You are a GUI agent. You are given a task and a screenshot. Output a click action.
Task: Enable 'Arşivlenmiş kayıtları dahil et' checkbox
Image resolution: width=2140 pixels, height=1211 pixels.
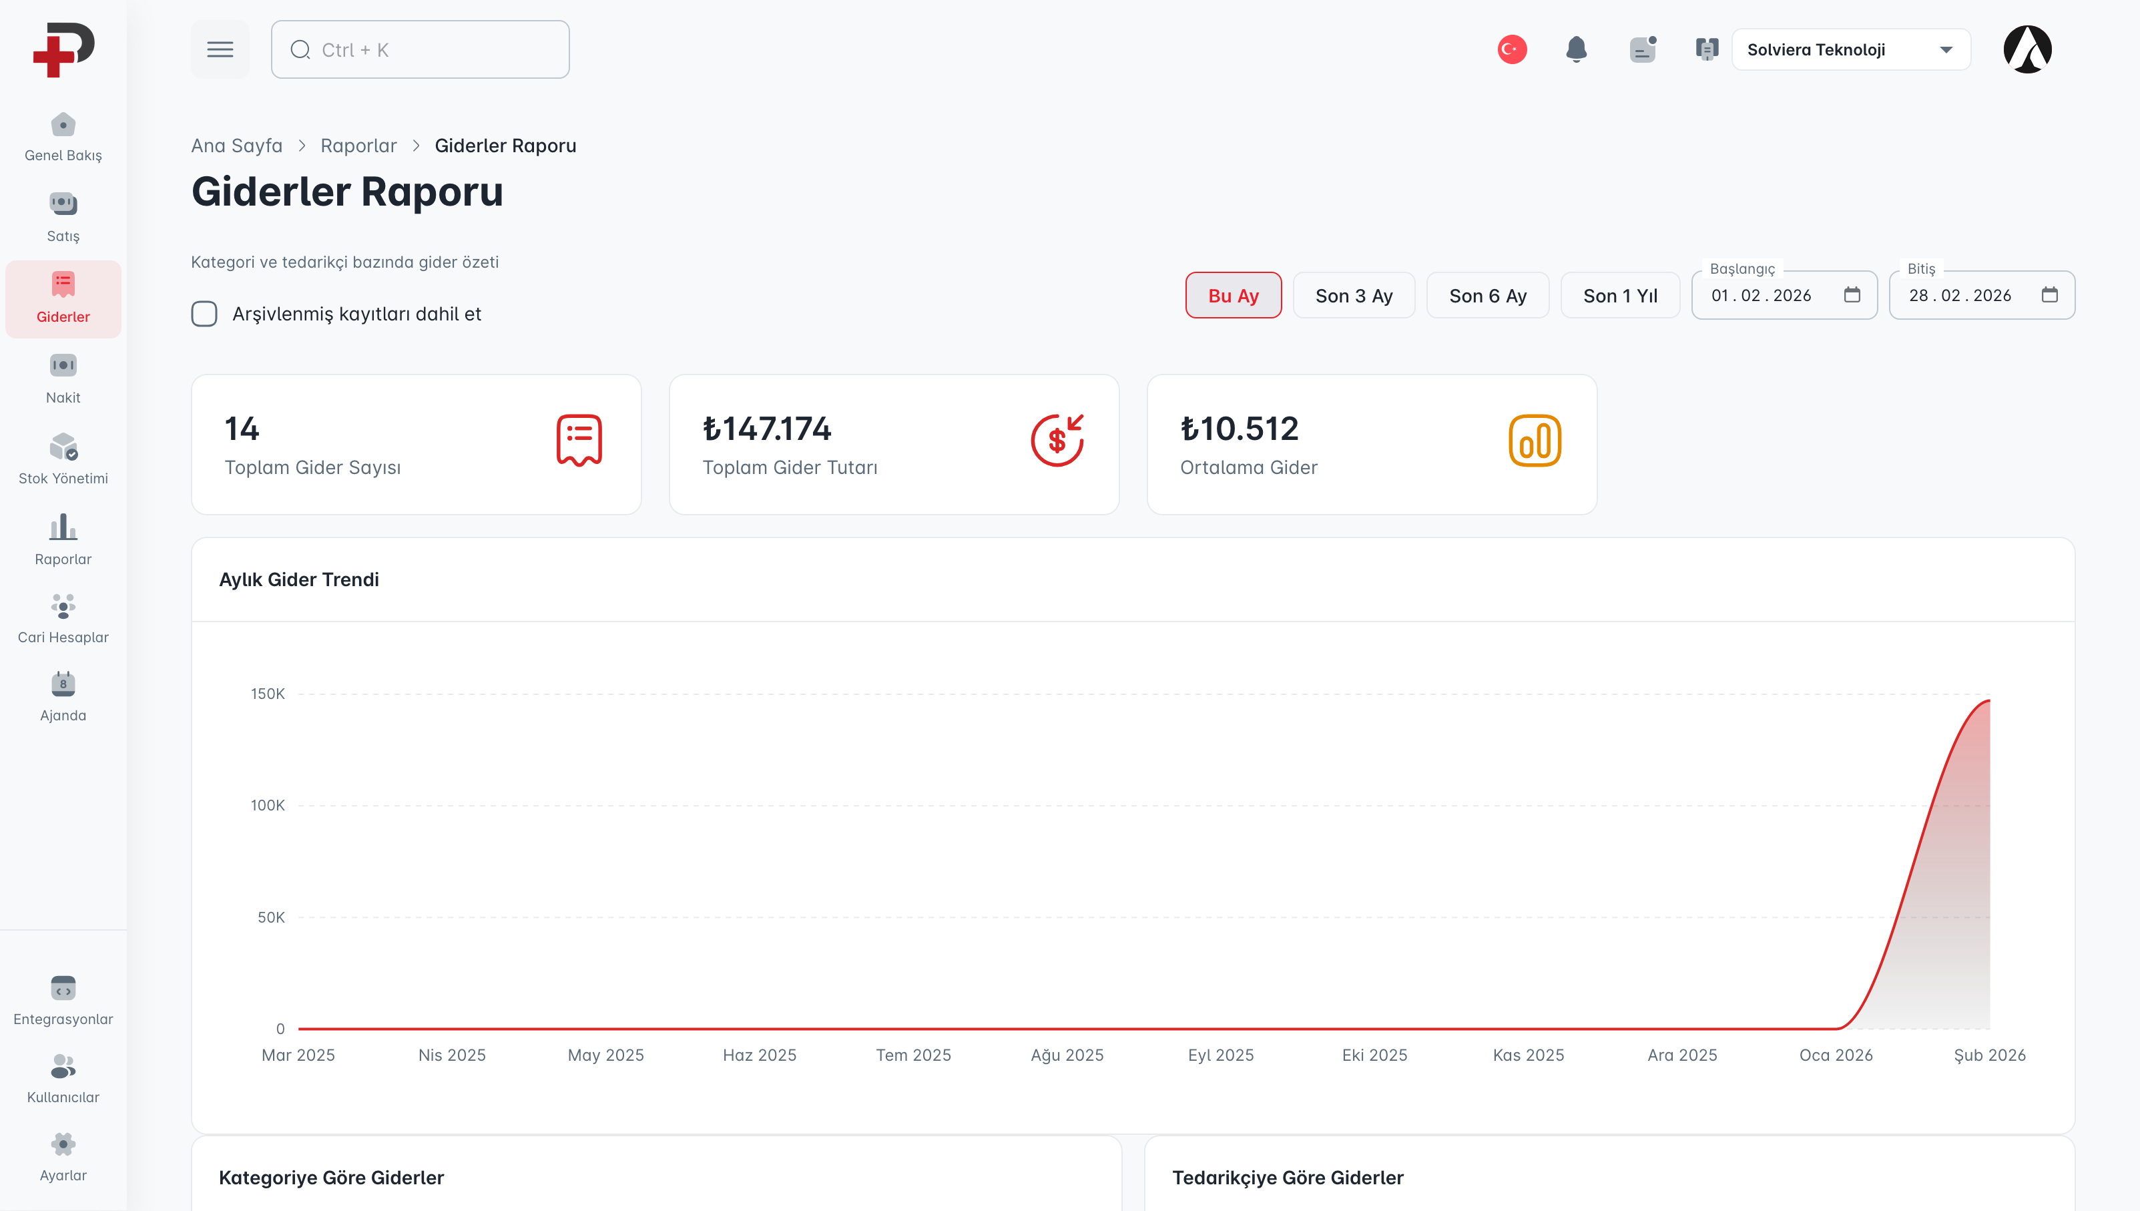pyautogui.click(x=204, y=314)
